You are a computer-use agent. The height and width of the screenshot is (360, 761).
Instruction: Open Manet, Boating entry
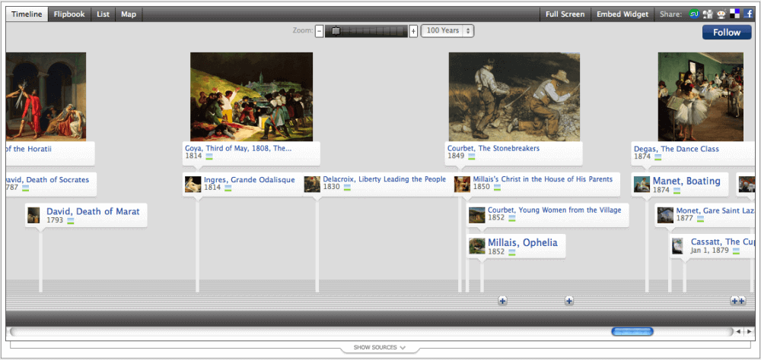tap(686, 182)
